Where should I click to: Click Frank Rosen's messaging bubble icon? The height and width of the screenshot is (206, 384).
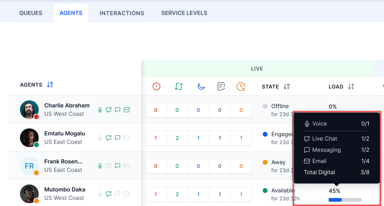(x=118, y=166)
